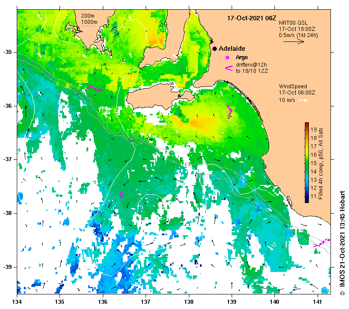The image size is (349, 309).
Task: Click the black 0.5m/s current scale arrow
Action: (293, 41)
